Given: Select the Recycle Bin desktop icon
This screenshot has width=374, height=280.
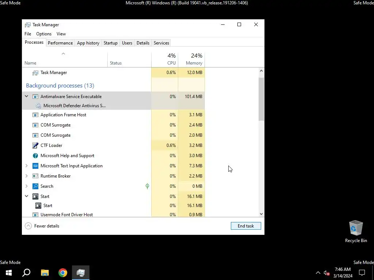Looking at the screenshot, I should coord(356,232).
